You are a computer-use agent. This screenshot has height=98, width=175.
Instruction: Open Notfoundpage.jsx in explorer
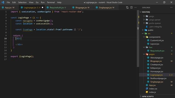pos(157,78)
